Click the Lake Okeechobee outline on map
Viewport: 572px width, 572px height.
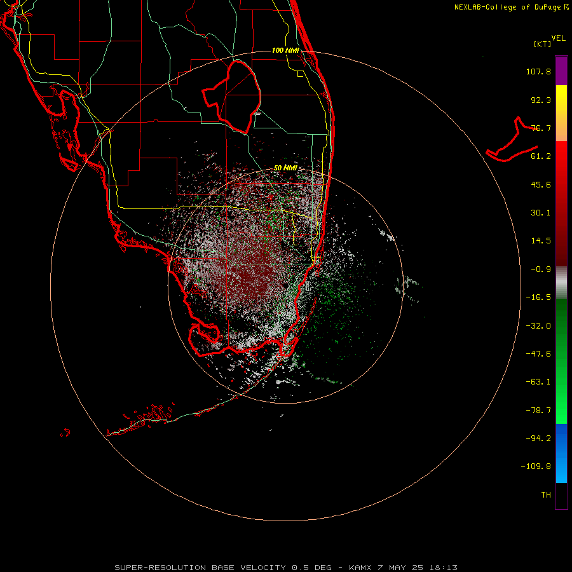pyautogui.click(x=231, y=97)
